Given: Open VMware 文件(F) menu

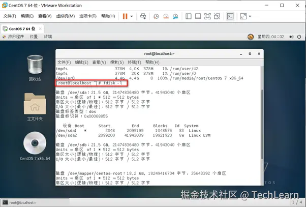Looking at the screenshot, I should pyautogui.click(x=10, y=16).
